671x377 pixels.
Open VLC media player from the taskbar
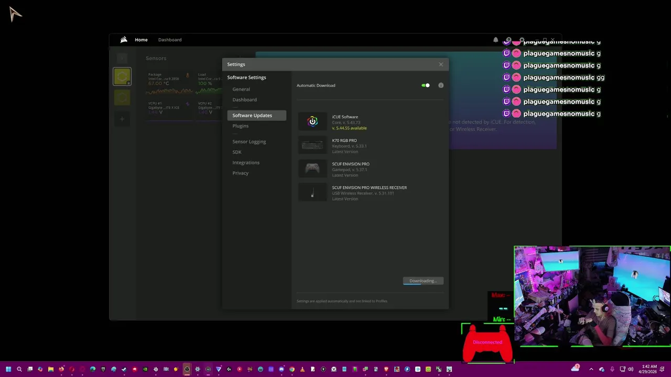tap(302, 369)
